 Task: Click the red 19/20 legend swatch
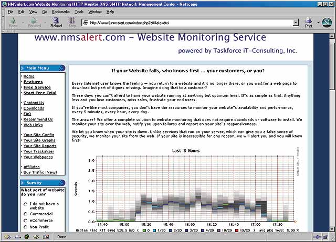[x=237, y=230]
